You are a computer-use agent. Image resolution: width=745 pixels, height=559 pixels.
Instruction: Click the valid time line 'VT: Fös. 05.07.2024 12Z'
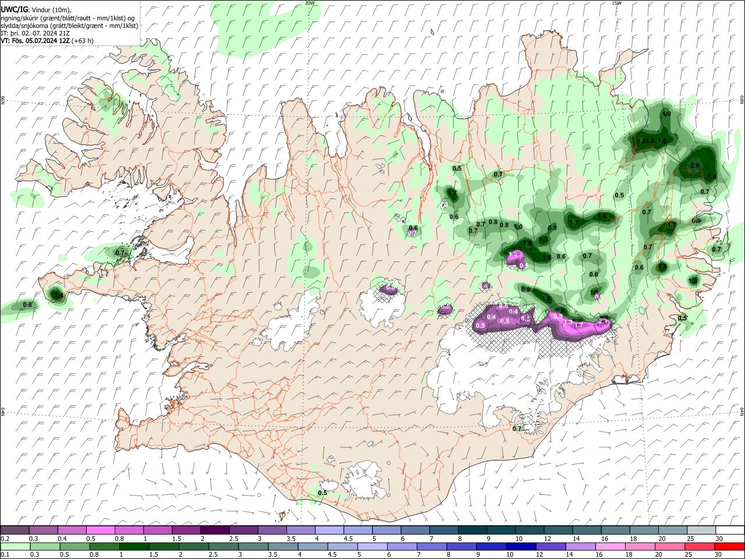[x=35, y=41]
